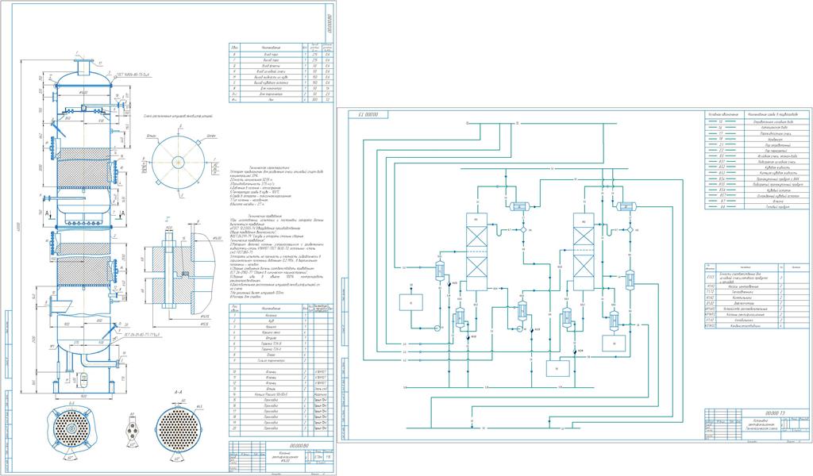Click drawing number 00.000 ТЗ in right title block

776,413
